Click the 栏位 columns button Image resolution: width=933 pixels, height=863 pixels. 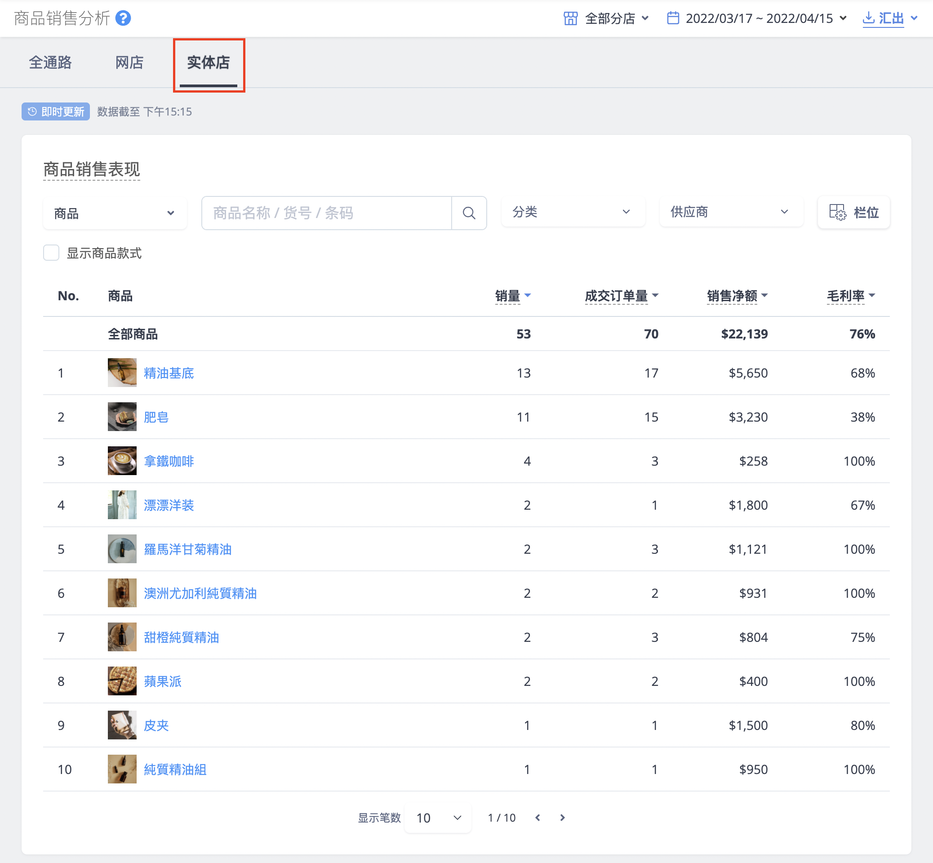[x=853, y=213]
